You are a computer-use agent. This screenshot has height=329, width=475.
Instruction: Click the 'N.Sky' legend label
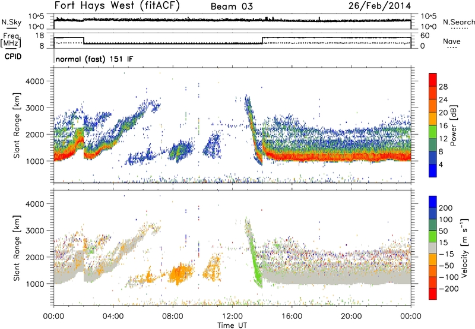coord(11,22)
